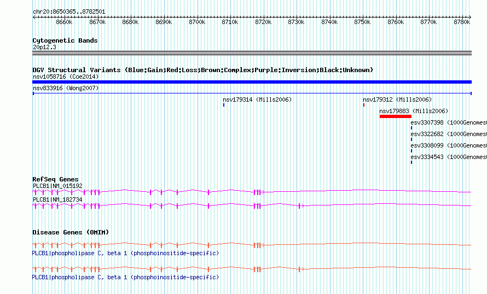The width and height of the screenshot is (487, 294).
Task: Click the 8780k ruler label
Action: (462, 22)
